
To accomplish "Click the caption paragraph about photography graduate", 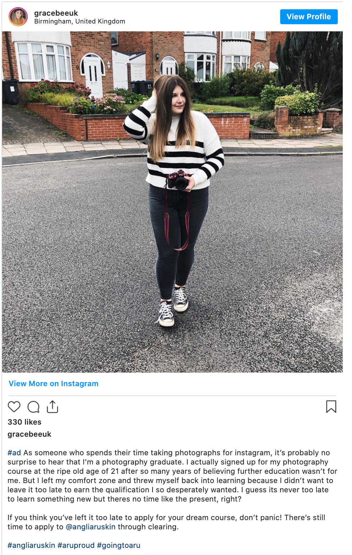I will (x=172, y=476).
